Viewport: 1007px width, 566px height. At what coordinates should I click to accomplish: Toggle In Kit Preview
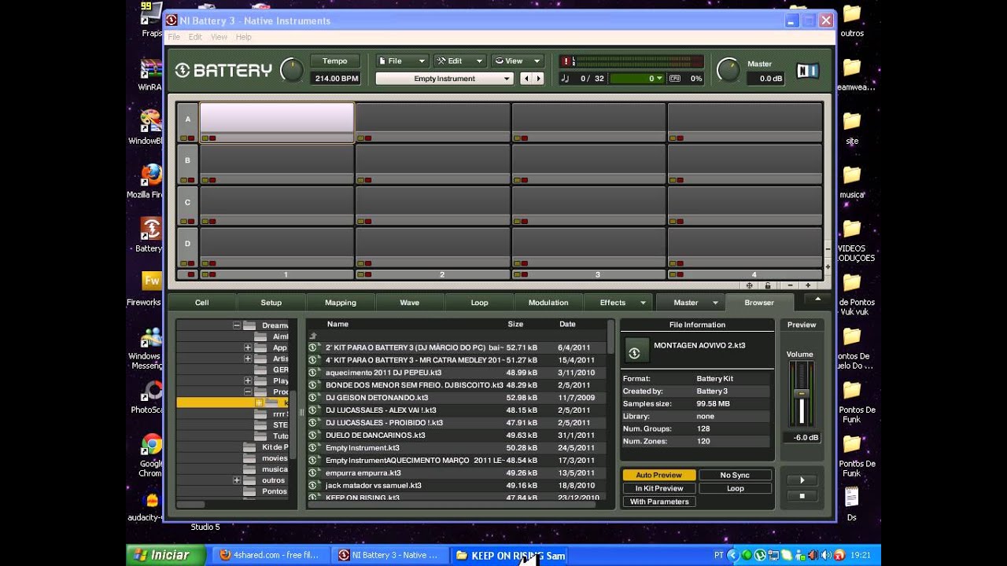click(x=658, y=488)
